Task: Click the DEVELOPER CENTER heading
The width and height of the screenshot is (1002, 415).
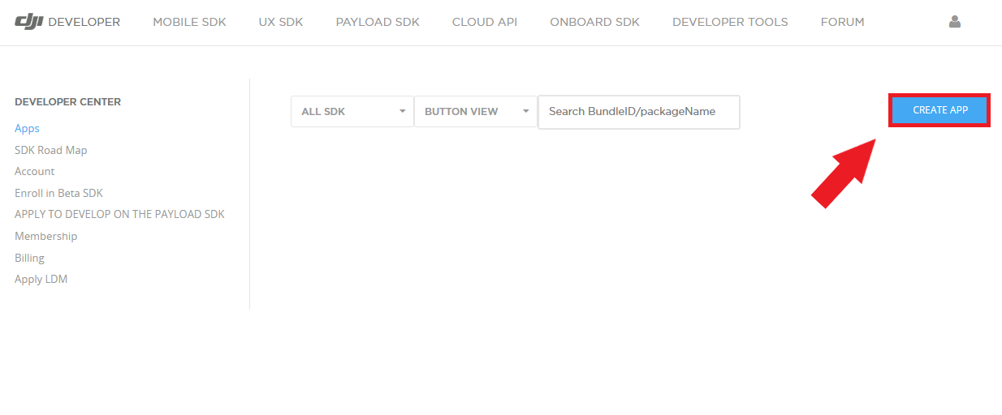Action: [x=67, y=102]
